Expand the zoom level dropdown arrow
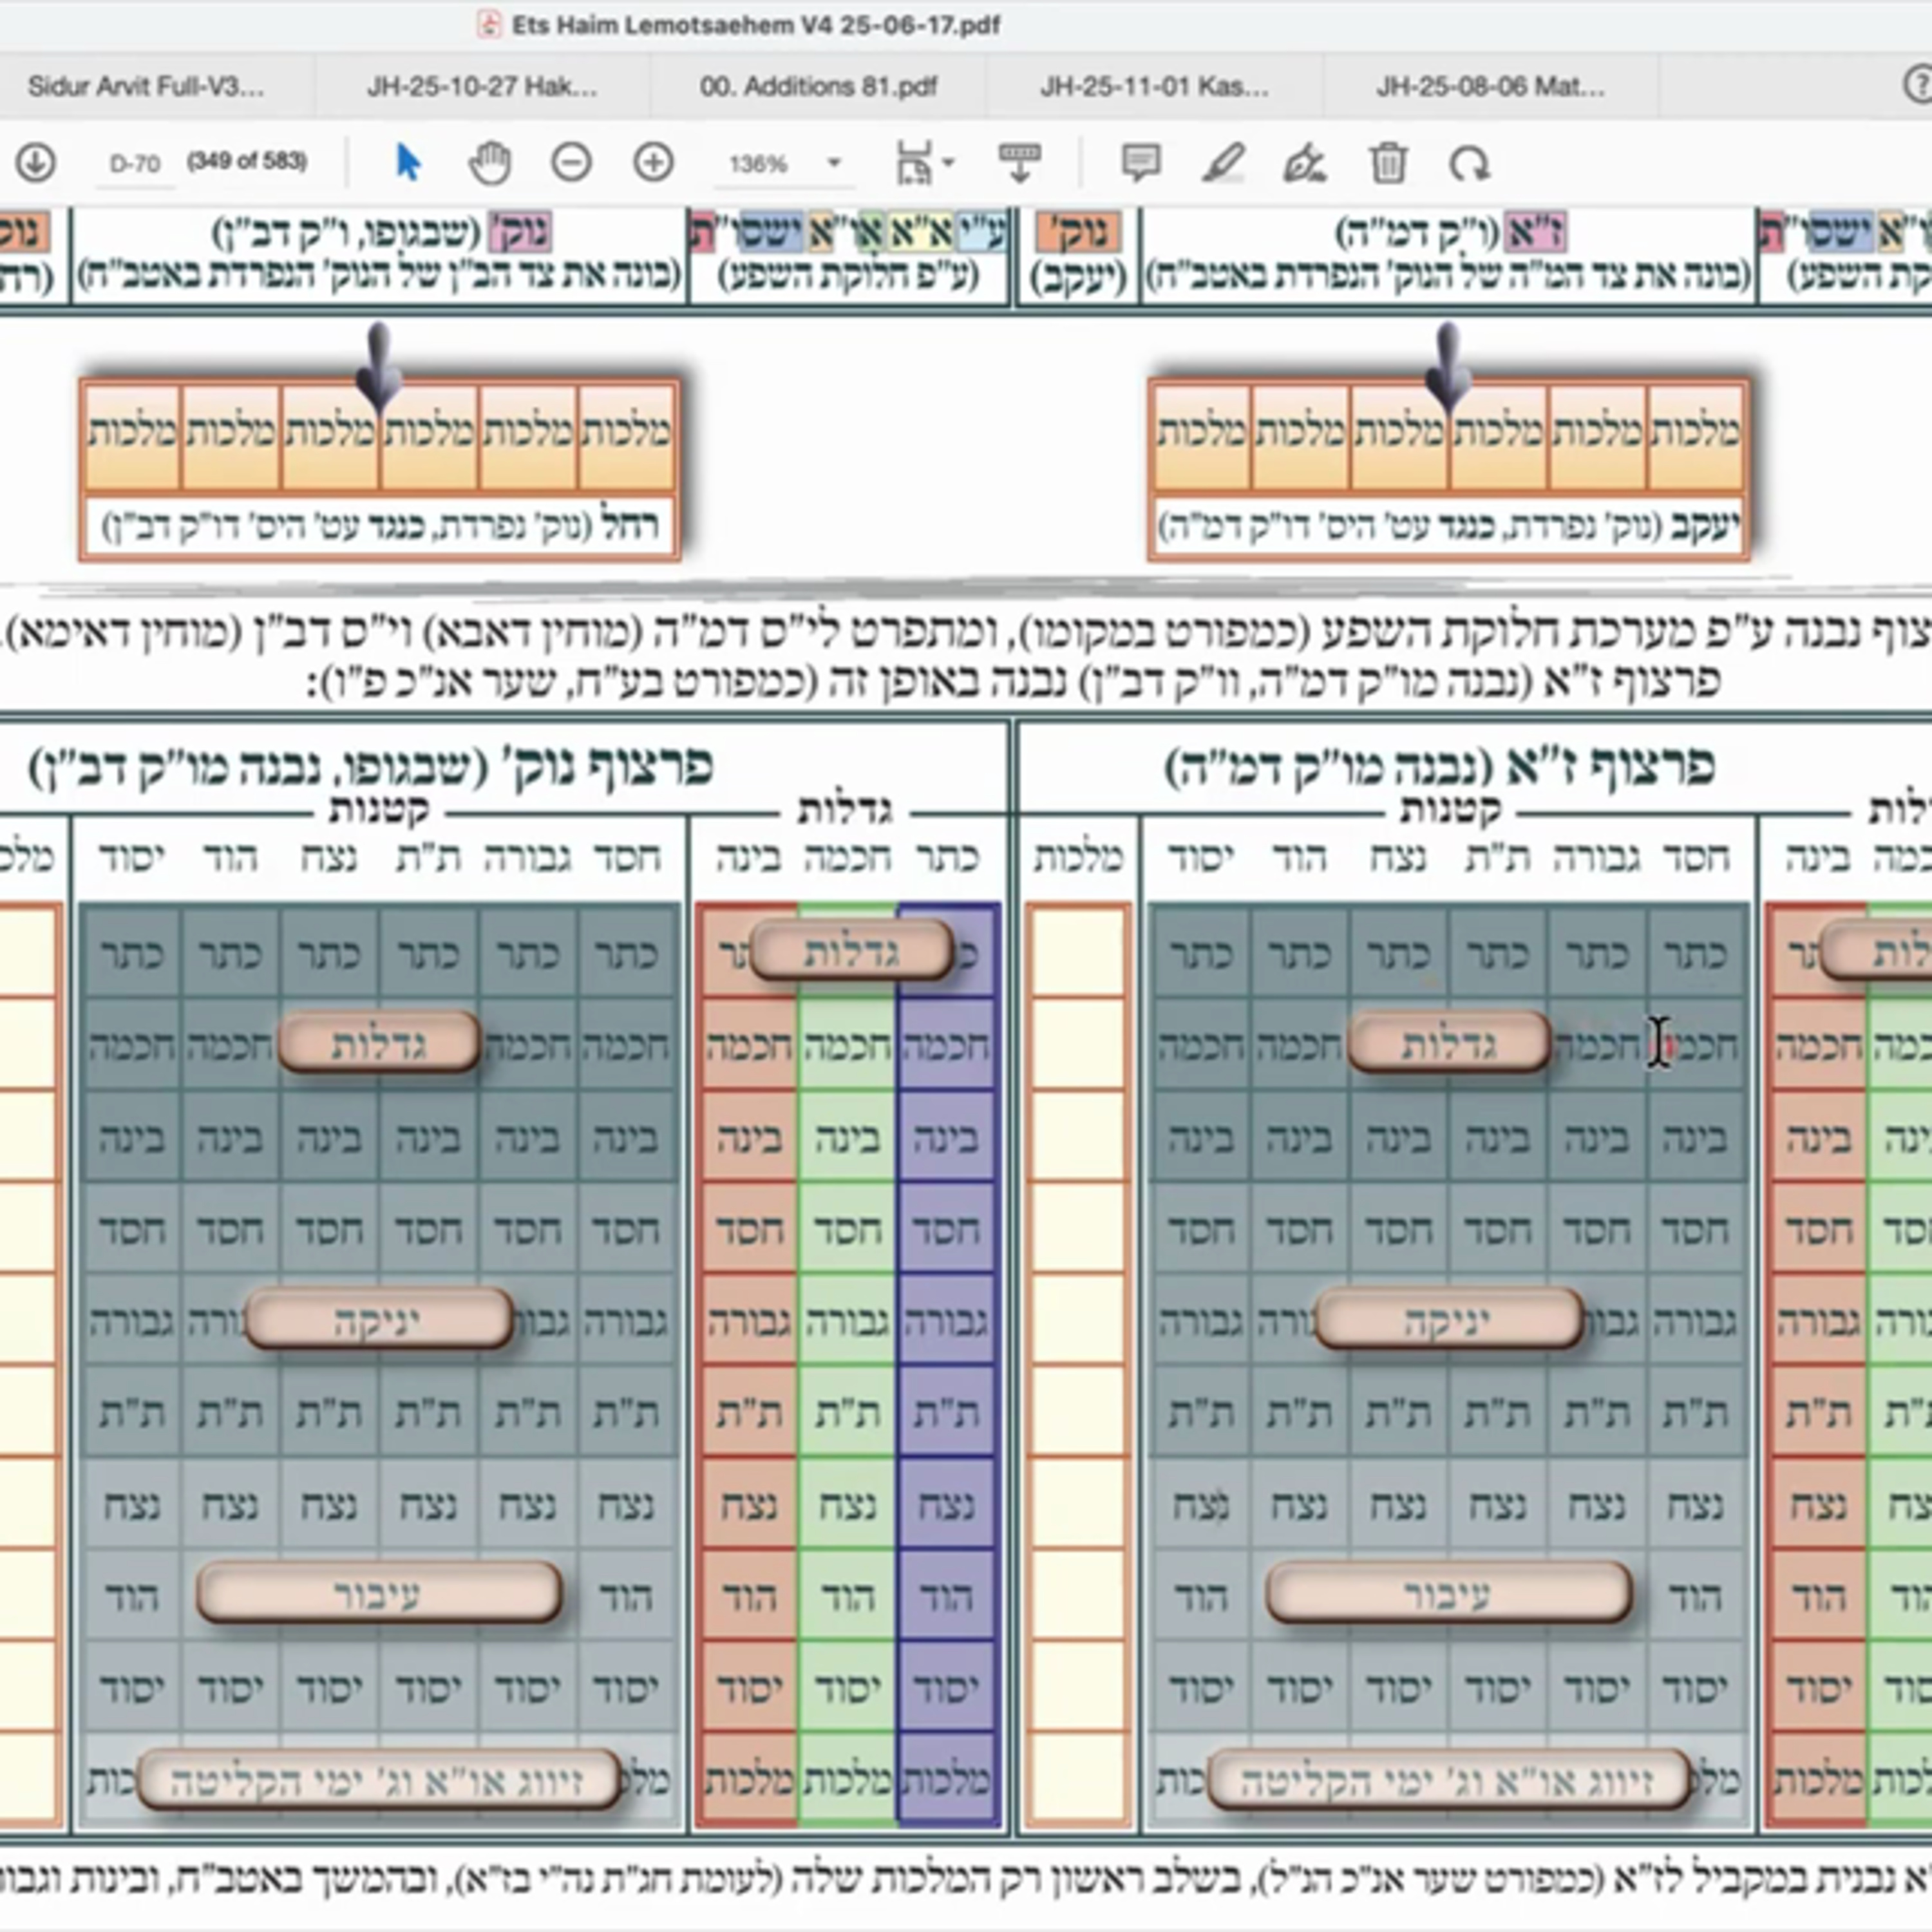Viewport: 1932px width, 1932px height. pyautogui.click(x=834, y=162)
